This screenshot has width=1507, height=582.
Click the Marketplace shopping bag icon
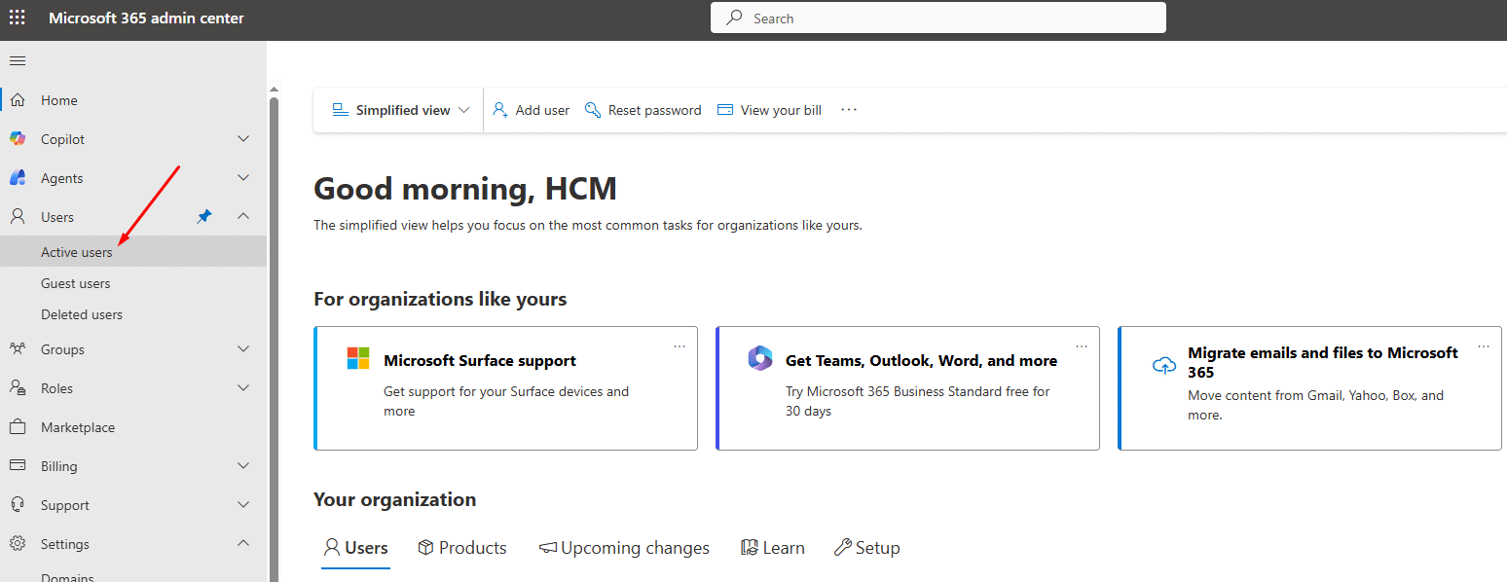[x=18, y=427]
